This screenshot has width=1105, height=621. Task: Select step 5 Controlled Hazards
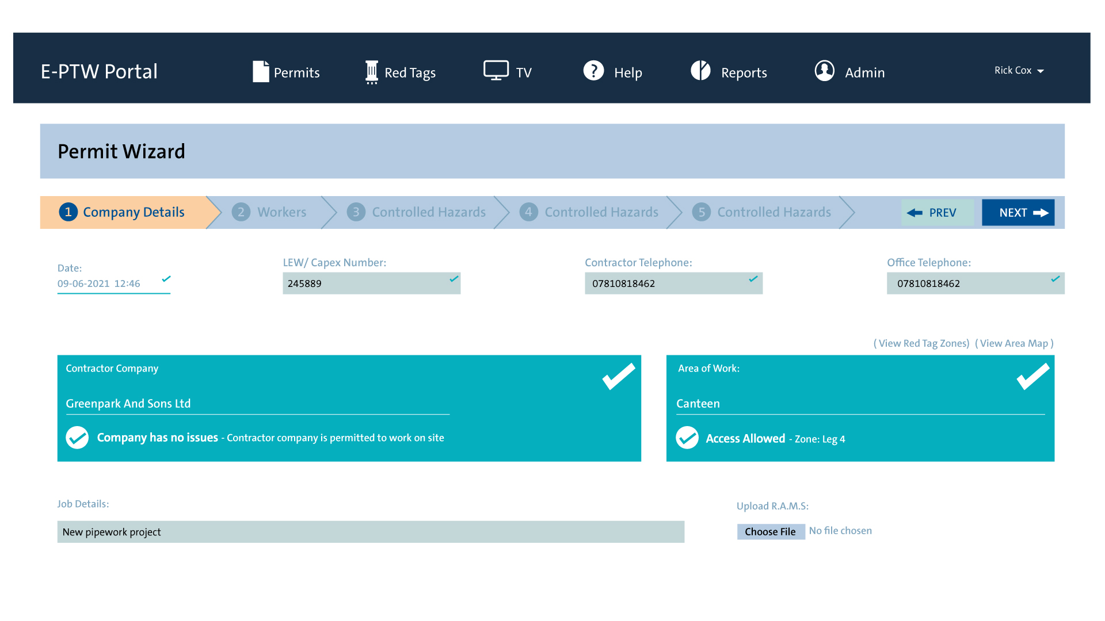[x=762, y=212]
